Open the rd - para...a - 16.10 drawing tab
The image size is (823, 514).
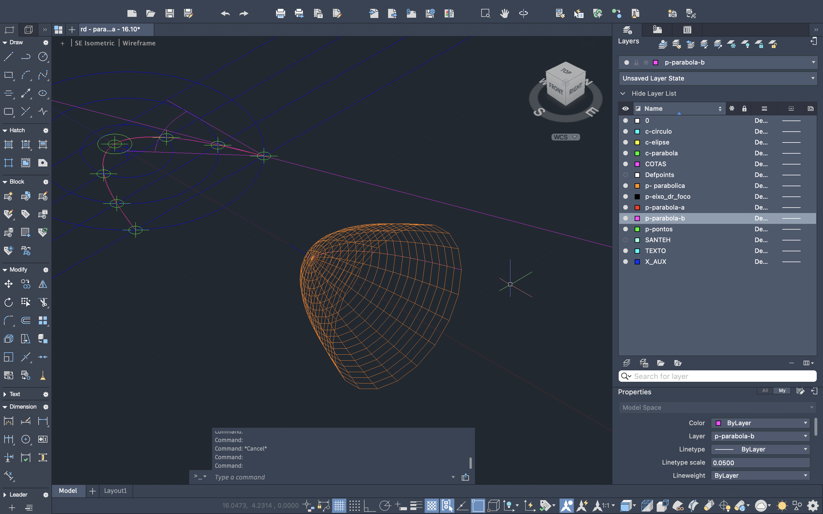click(111, 29)
